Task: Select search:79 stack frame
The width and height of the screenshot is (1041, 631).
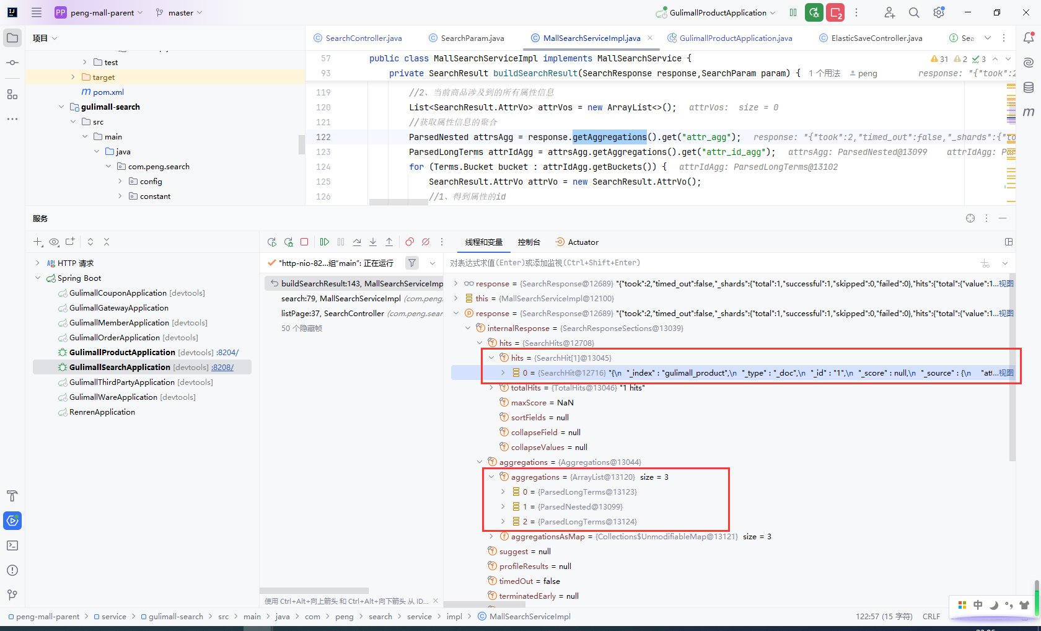Action: coord(354,298)
